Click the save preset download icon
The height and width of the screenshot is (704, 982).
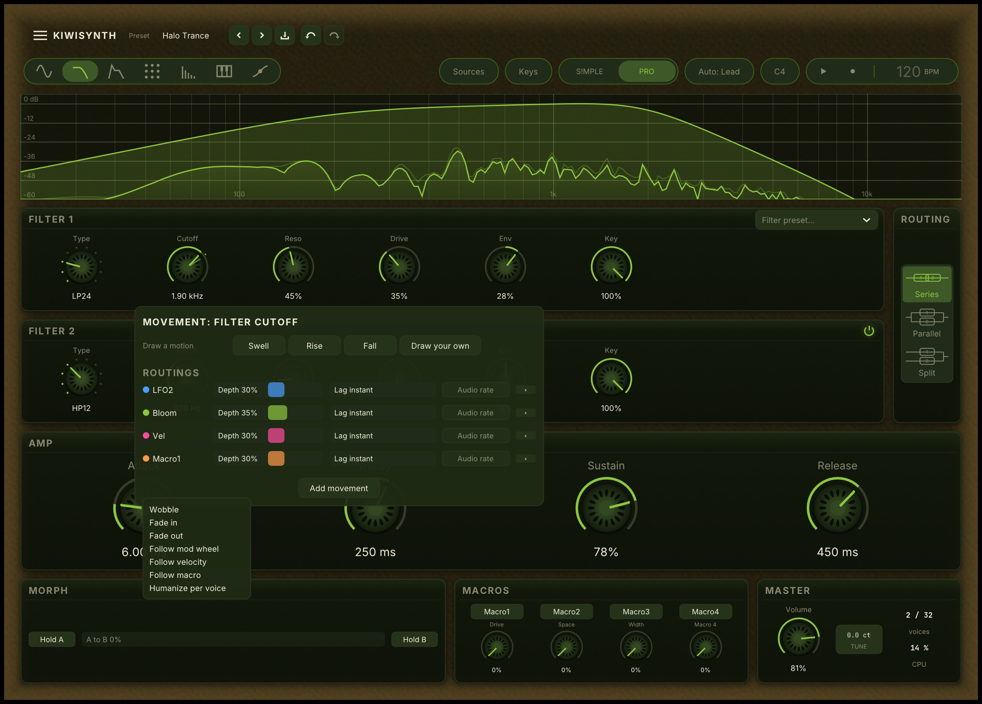pyautogui.click(x=285, y=36)
